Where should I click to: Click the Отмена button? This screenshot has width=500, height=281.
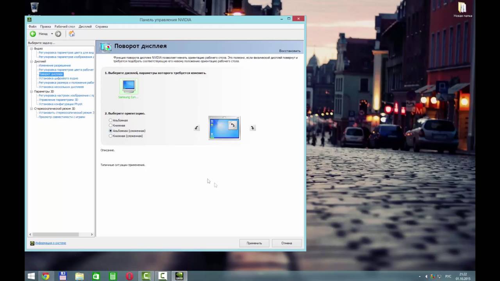pos(287,243)
